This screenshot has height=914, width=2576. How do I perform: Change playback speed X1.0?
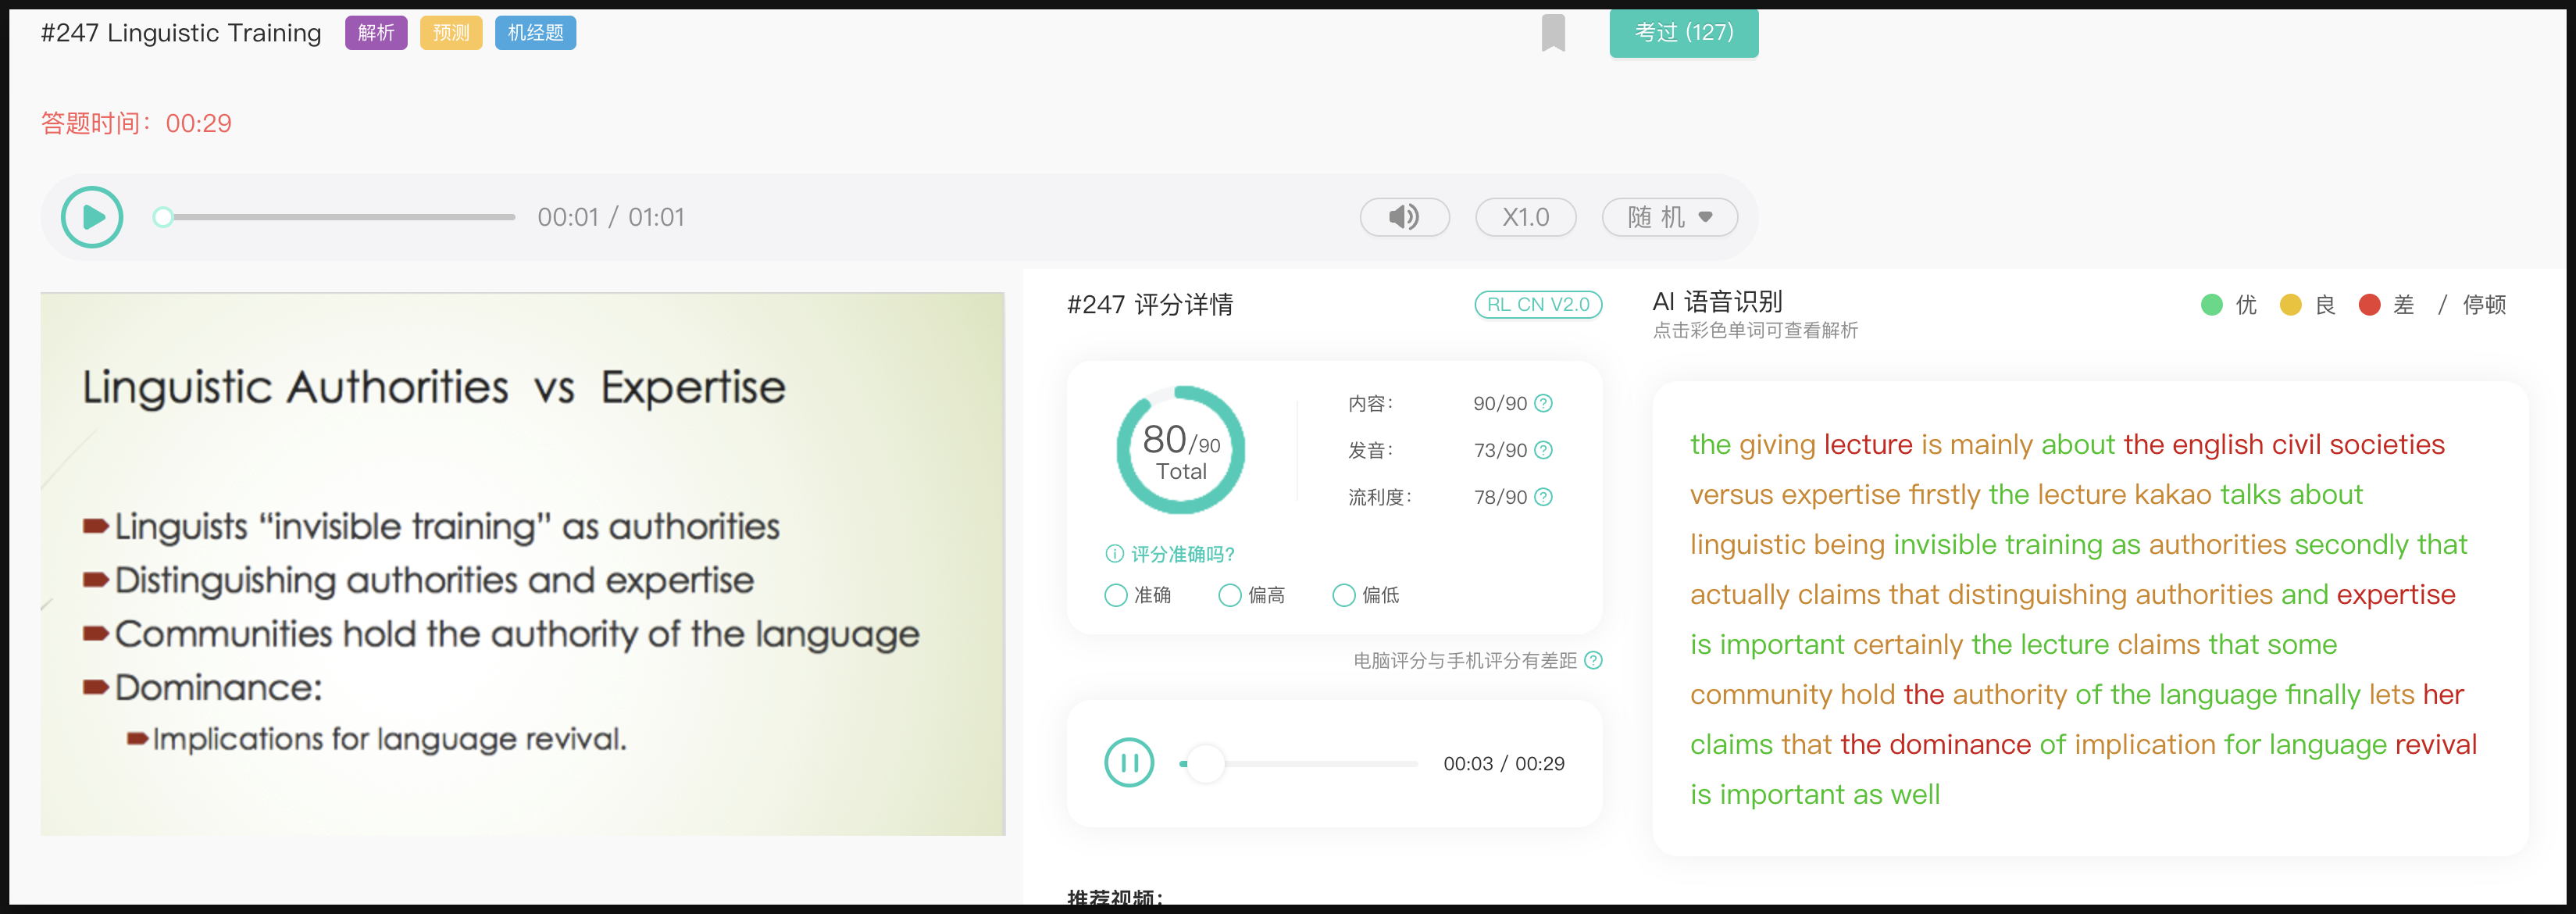pyautogui.click(x=1525, y=217)
